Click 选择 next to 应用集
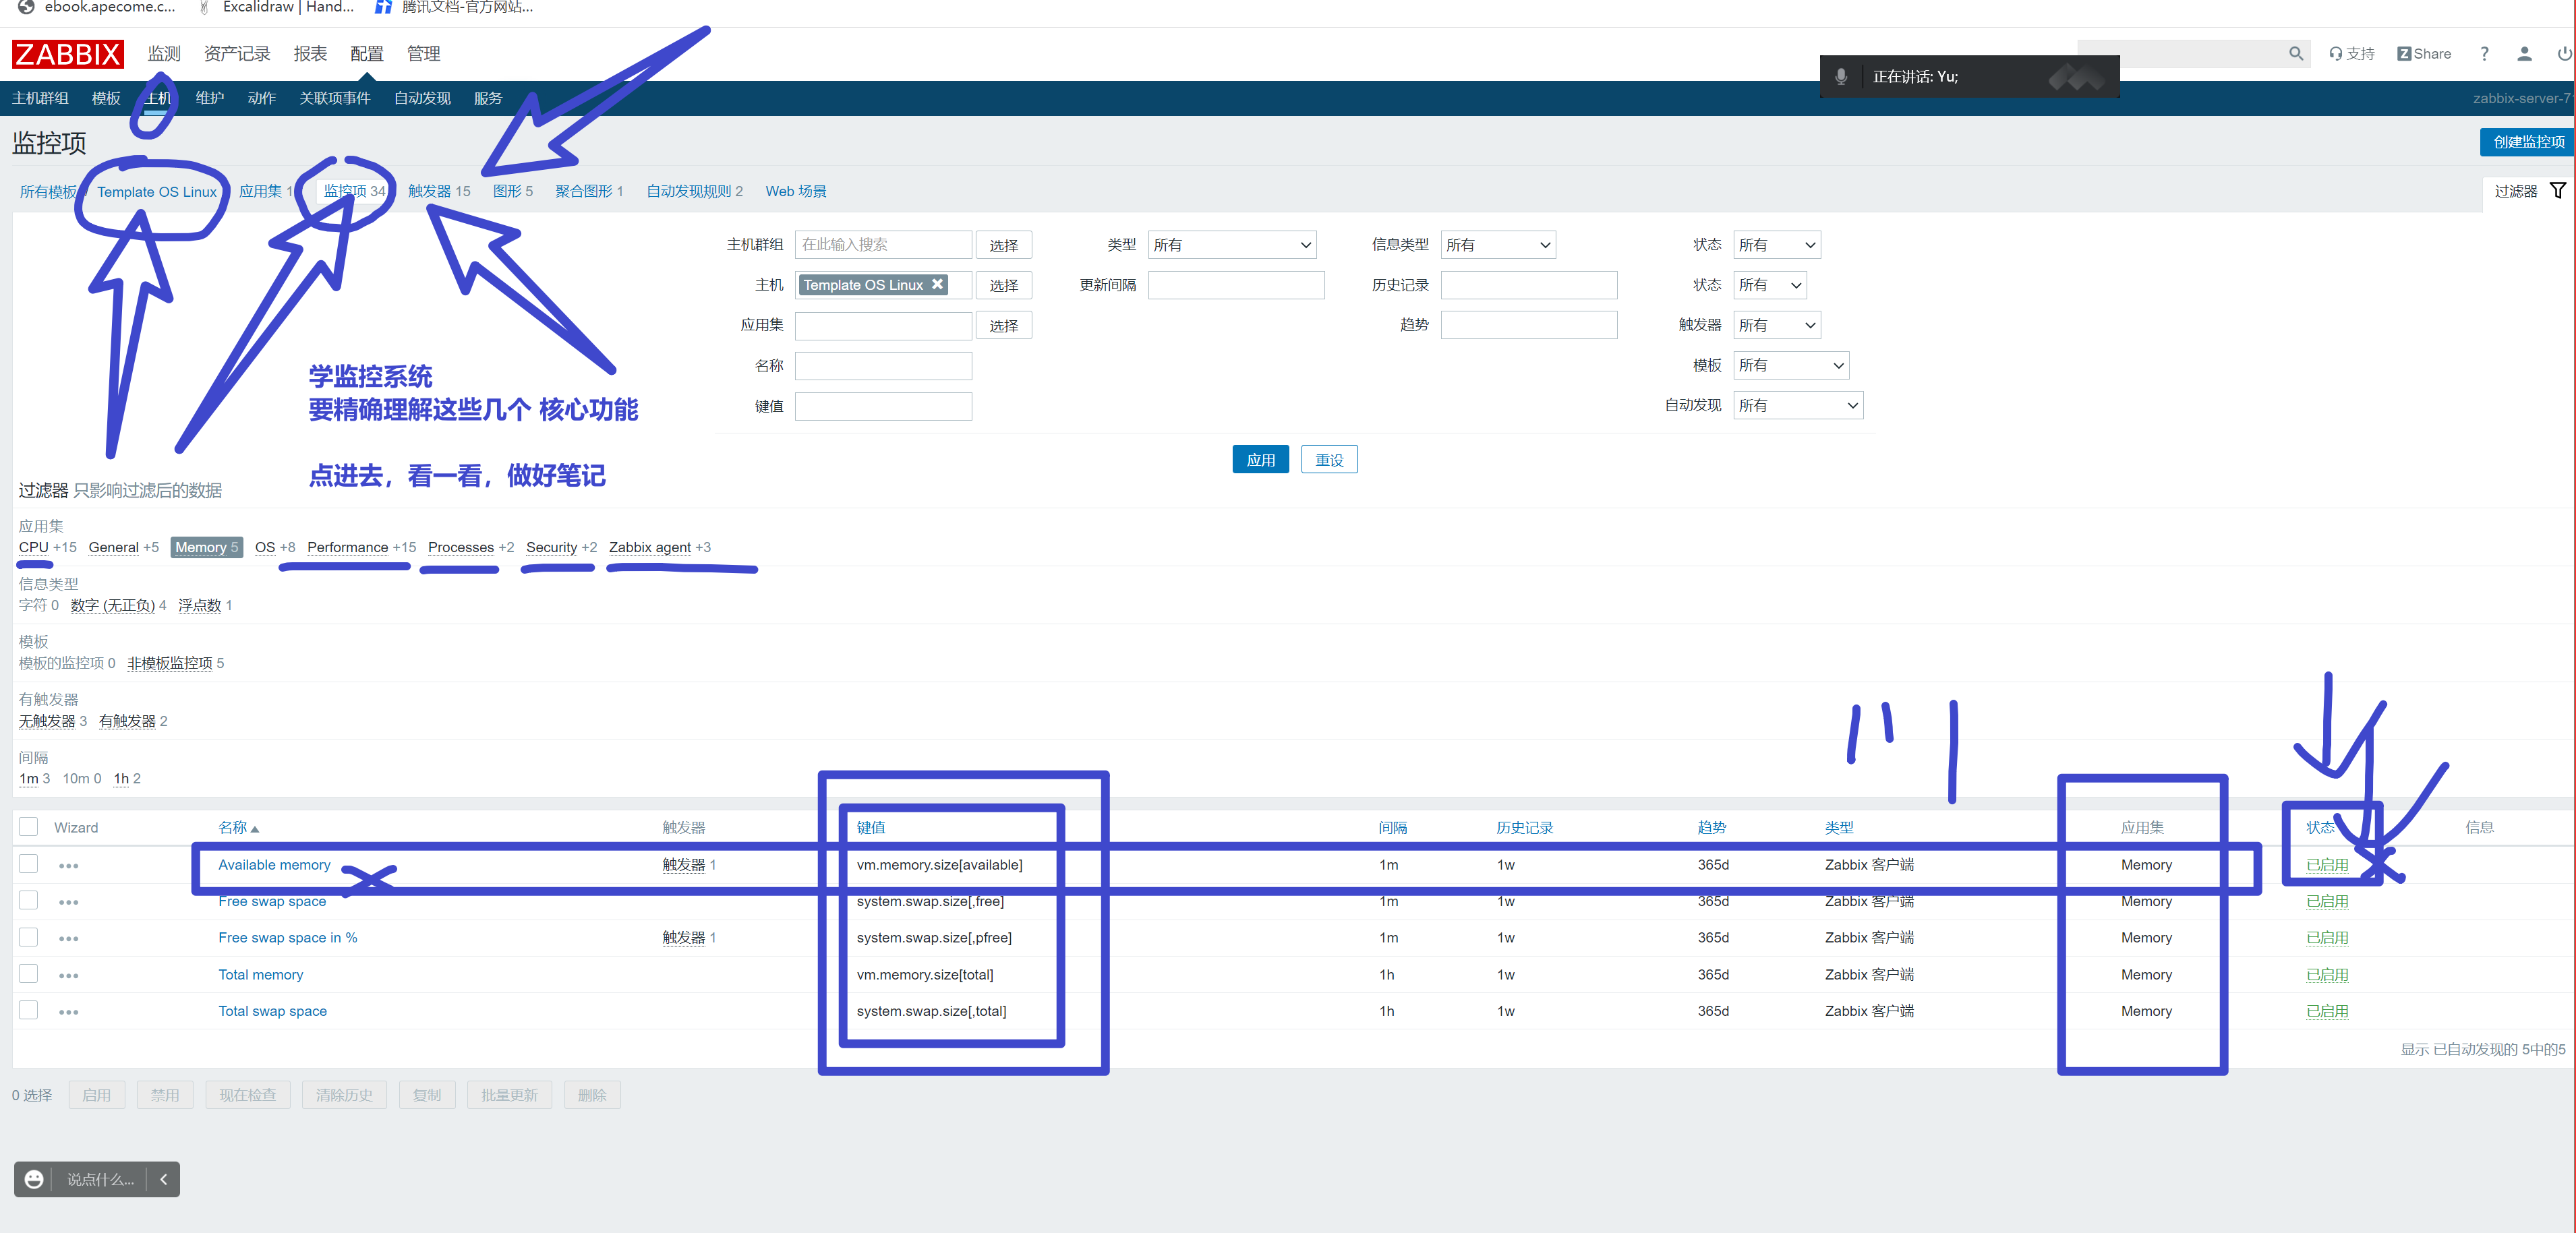The width and height of the screenshot is (2576, 1233). click(1004, 325)
